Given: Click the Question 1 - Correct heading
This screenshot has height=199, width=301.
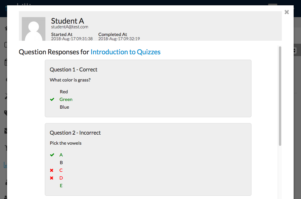Looking at the screenshot, I should [73, 70].
